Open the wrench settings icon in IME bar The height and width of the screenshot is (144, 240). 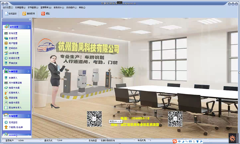[201, 141]
